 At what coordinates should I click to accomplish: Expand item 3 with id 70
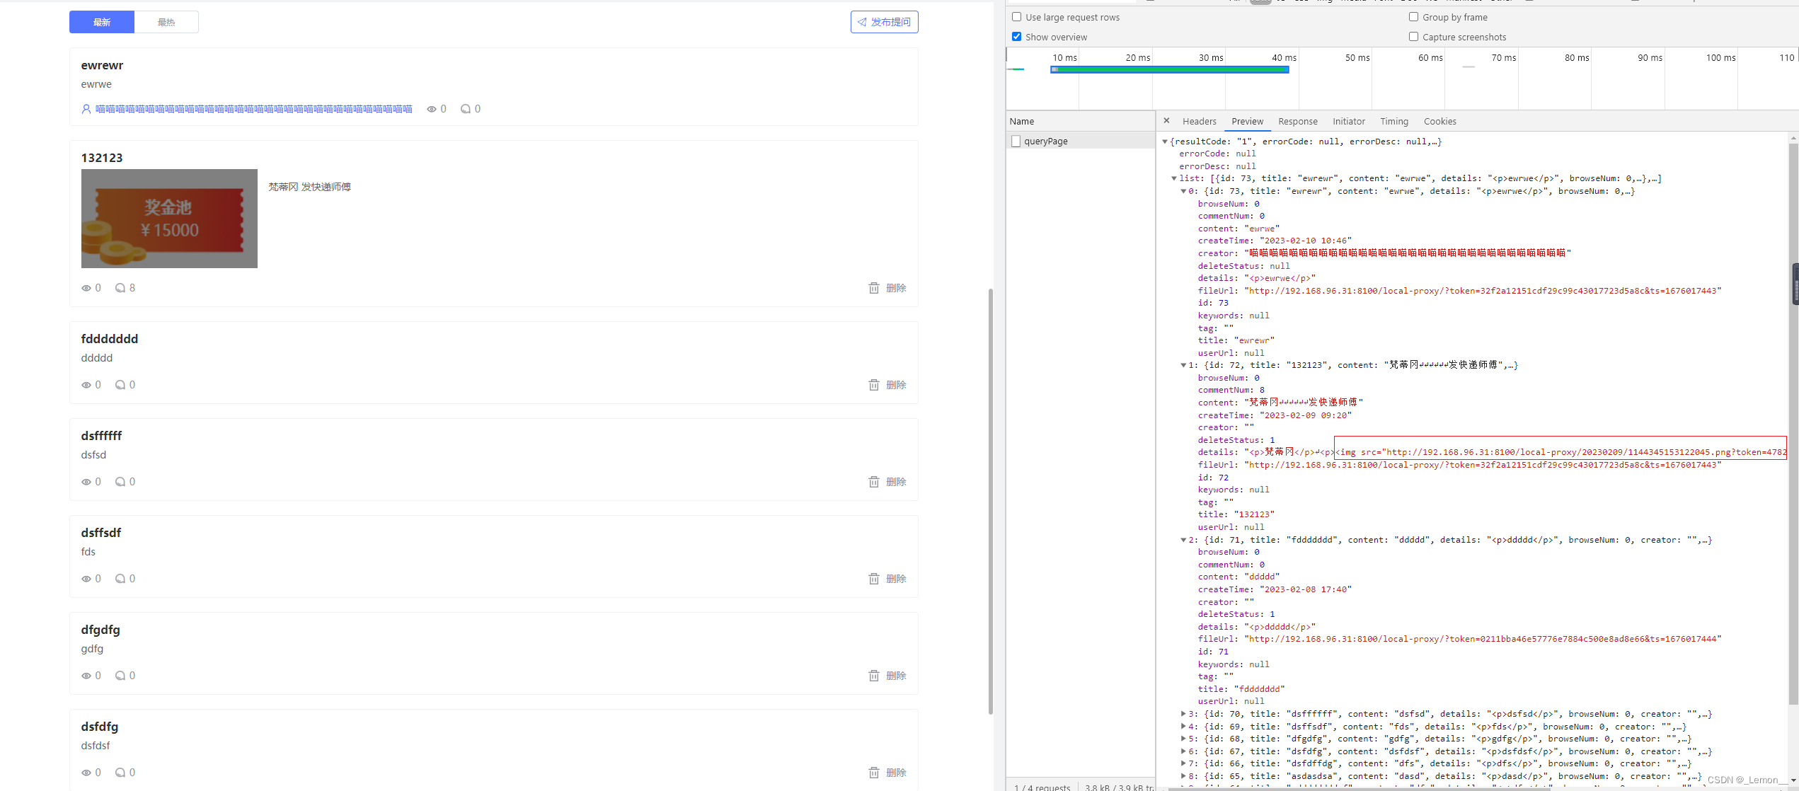click(x=1183, y=714)
